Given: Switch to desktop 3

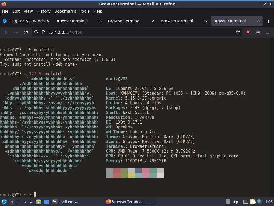Looking at the screenshot, I should tap(25, 202).
